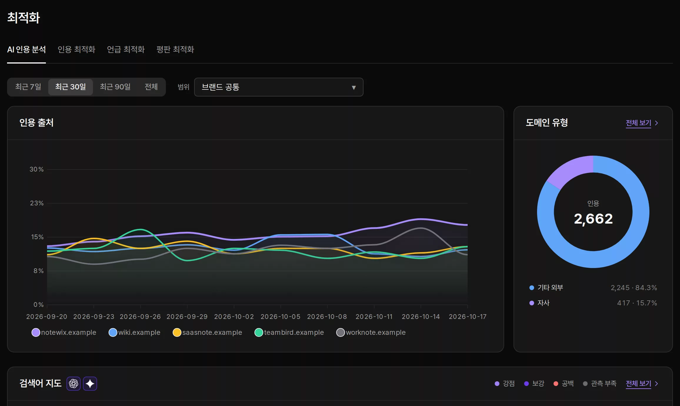Switch to 언급 최적화 tab
Image resolution: width=680 pixels, height=406 pixels.
point(126,49)
